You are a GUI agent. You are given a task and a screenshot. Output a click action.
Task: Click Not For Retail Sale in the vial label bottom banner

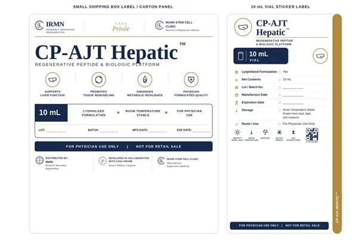(302, 226)
